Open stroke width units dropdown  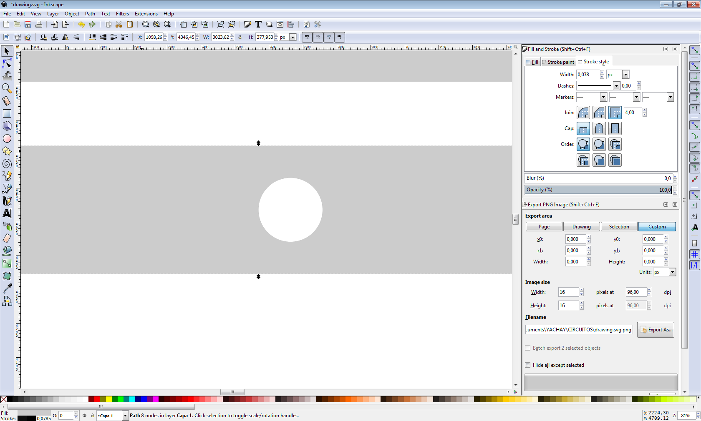[625, 75]
